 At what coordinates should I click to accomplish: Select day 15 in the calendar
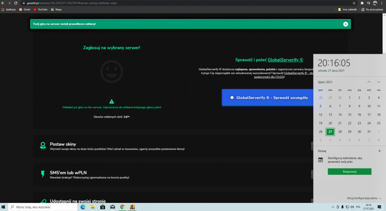point(350,115)
